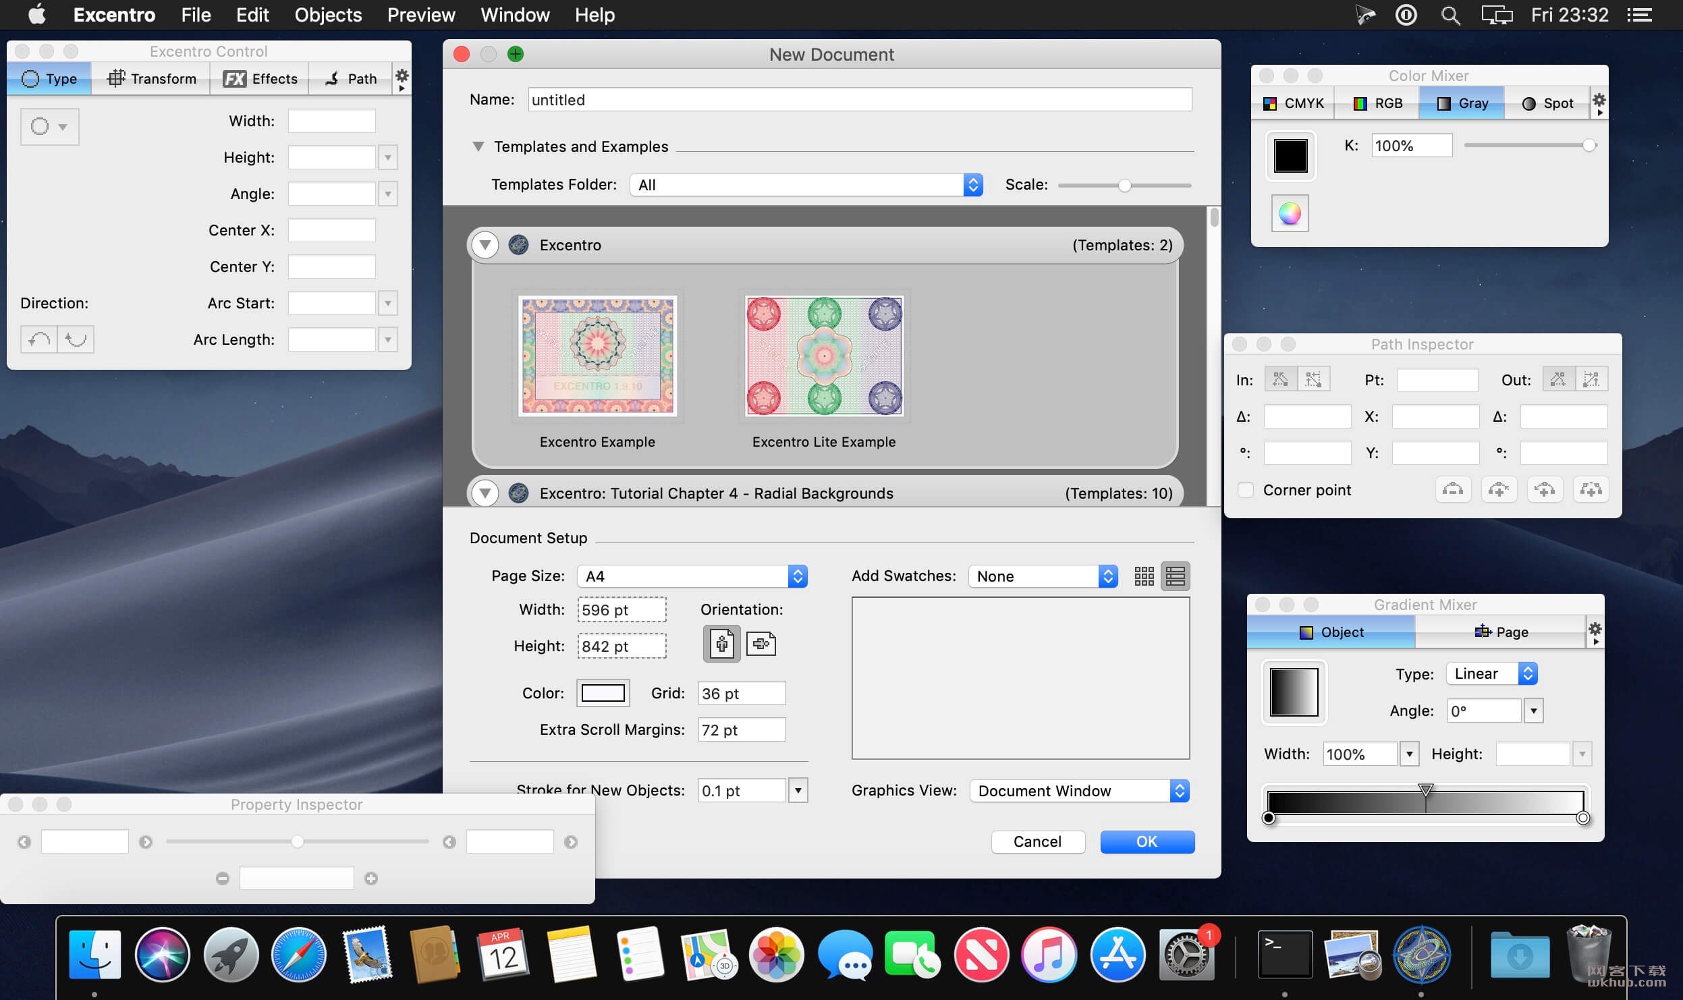This screenshot has height=1000, width=1683.
Task: Click the document Name field
Action: (860, 100)
